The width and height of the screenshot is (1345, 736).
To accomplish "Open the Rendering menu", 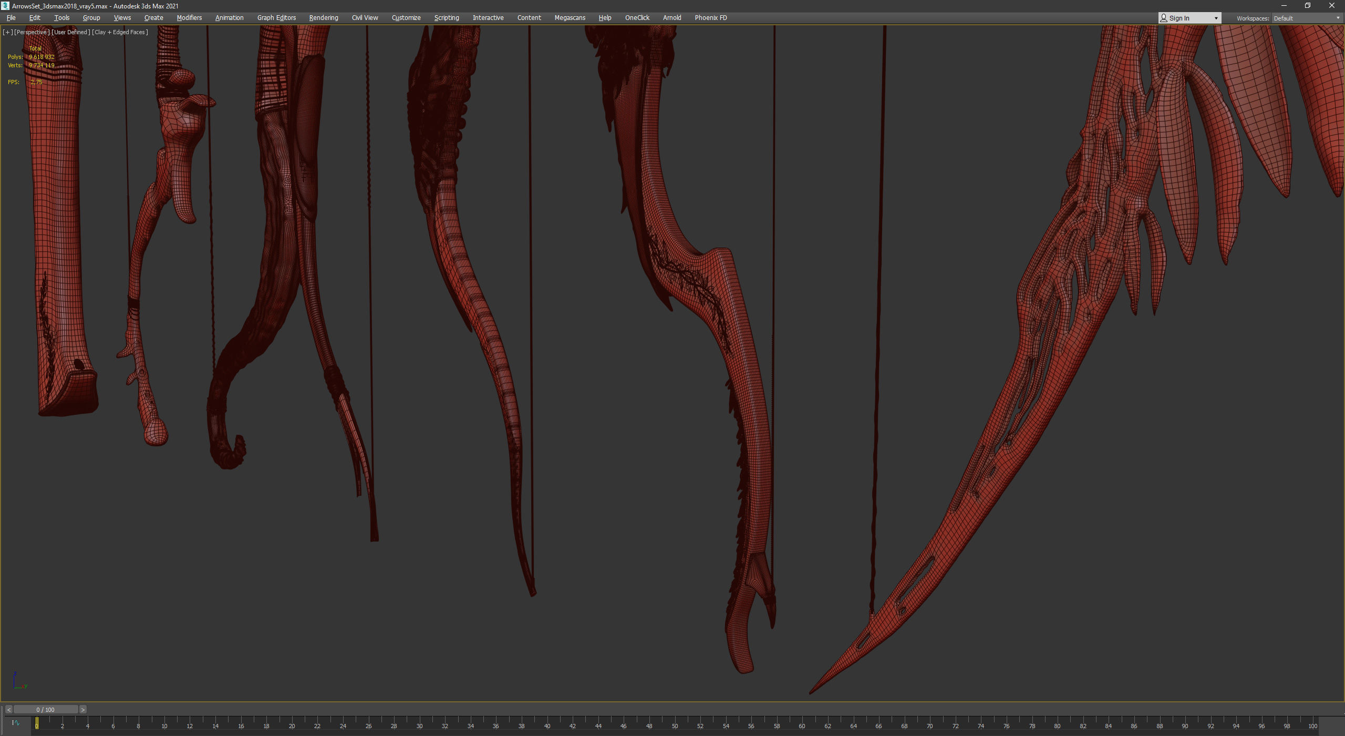I will point(323,18).
